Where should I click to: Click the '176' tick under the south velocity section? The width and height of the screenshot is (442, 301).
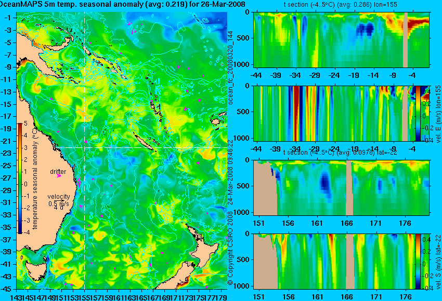point(406,297)
